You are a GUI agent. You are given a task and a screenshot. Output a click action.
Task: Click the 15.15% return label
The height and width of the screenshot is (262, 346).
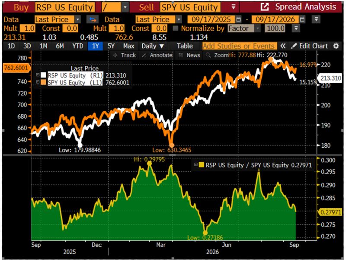point(308,82)
